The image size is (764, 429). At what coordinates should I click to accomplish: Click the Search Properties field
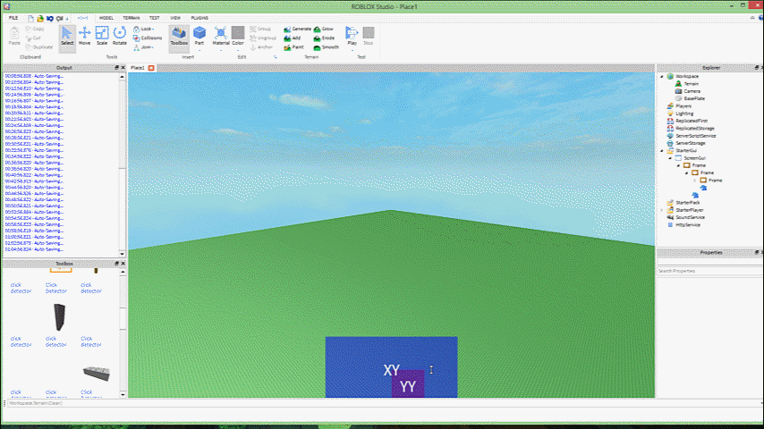(x=709, y=271)
